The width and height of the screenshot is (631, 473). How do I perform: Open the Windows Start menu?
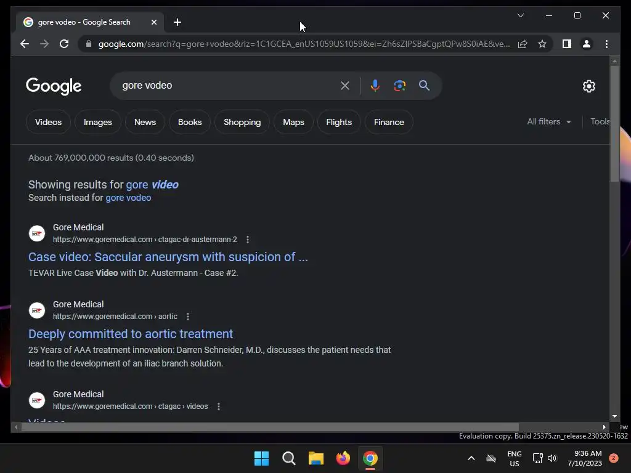tap(261, 458)
